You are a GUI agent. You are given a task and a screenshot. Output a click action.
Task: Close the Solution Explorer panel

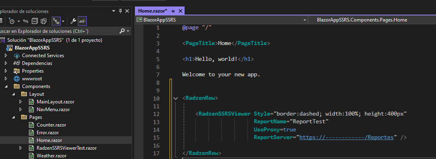click(x=127, y=11)
